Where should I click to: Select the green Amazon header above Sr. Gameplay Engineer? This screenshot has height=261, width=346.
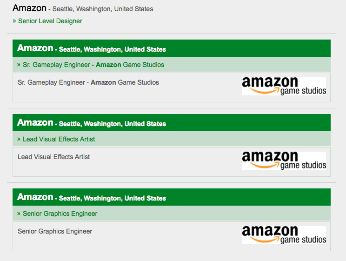point(35,48)
